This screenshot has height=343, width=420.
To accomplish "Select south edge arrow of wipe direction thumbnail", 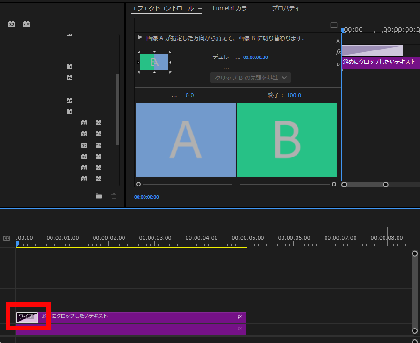I will tap(154, 72).
